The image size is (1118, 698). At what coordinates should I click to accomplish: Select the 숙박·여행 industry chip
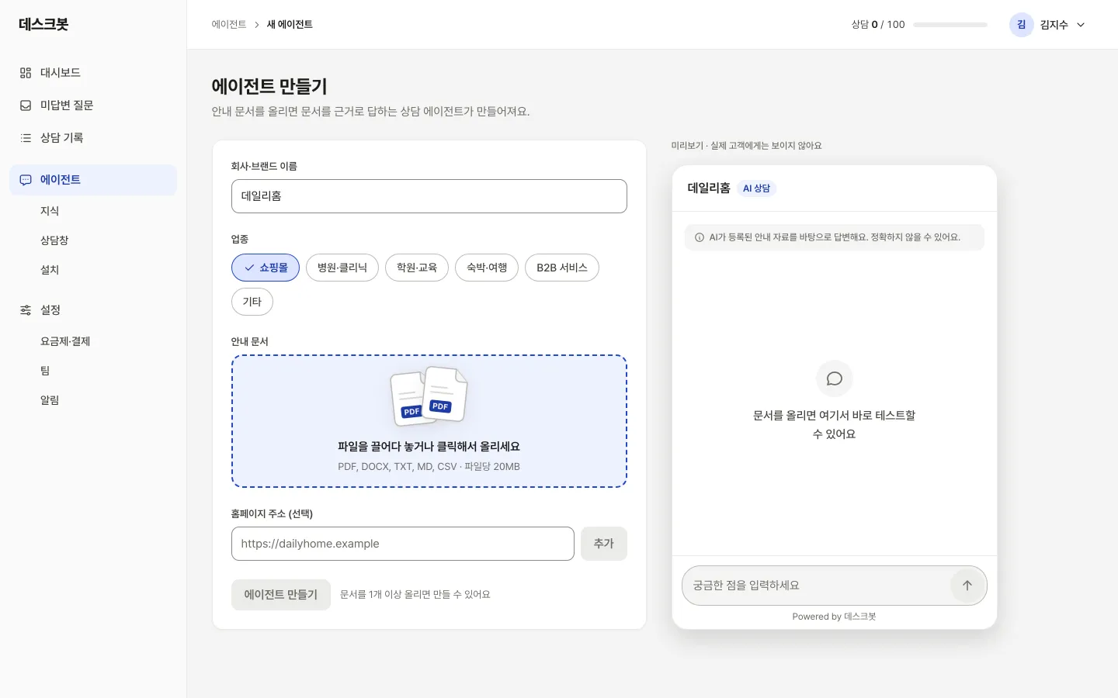(487, 268)
